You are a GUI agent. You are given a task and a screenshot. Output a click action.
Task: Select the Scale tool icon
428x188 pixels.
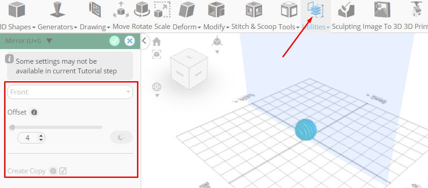point(162,10)
